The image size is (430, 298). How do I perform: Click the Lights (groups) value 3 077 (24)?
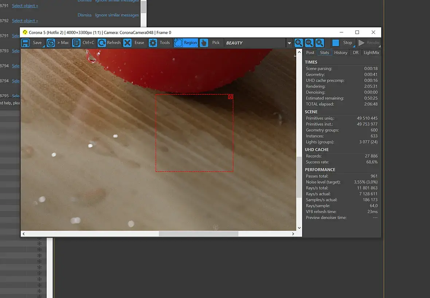point(368,142)
